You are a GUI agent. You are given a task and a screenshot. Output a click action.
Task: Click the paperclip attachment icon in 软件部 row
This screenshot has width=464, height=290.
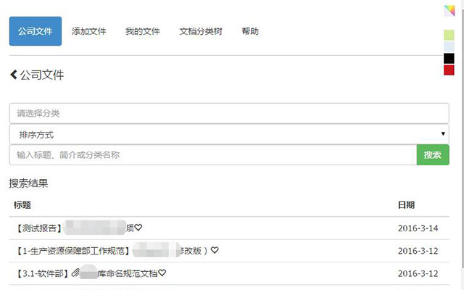[75, 273]
